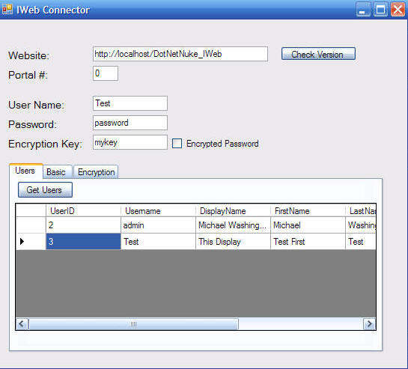Click the Check Version button
This screenshot has height=369, width=408.
pyautogui.click(x=318, y=54)
